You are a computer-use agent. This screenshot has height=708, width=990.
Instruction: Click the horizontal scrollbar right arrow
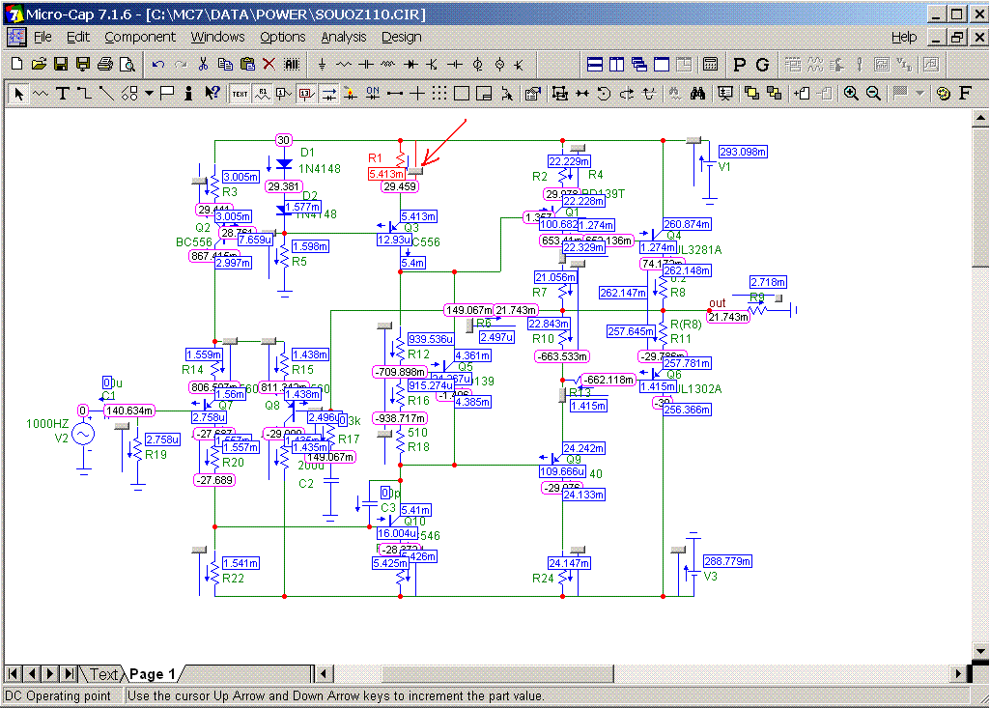[x=959, y=673]
